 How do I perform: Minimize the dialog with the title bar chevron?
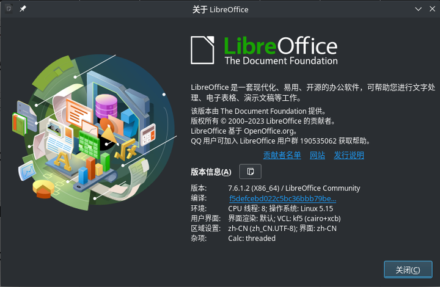419,9
